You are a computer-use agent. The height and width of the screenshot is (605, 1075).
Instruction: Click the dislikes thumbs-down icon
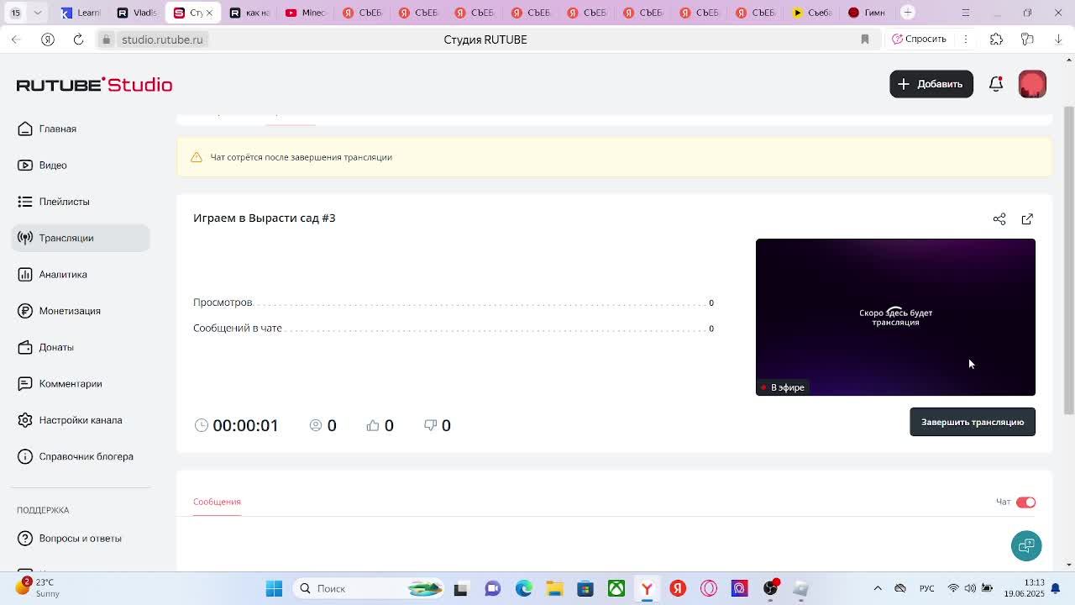[430, 425]
